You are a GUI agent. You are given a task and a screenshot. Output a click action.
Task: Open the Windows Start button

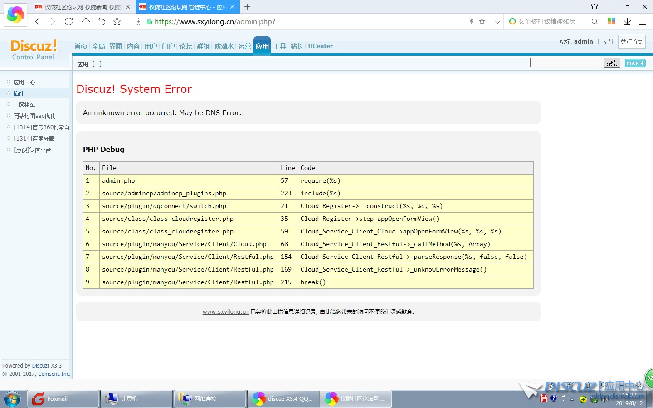[x=12, y=399]
